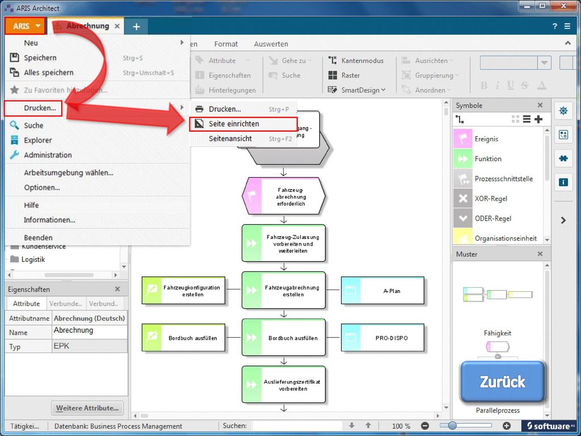The height and width of the screenshot is (436, 581).
Task: Click Drucken... in the submenu
Action: pos(243,109)
